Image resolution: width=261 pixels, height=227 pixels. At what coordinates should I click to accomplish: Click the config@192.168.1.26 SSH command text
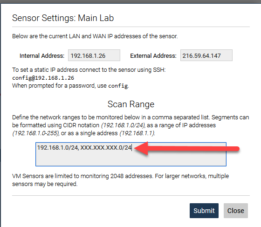tap(43, 78)
